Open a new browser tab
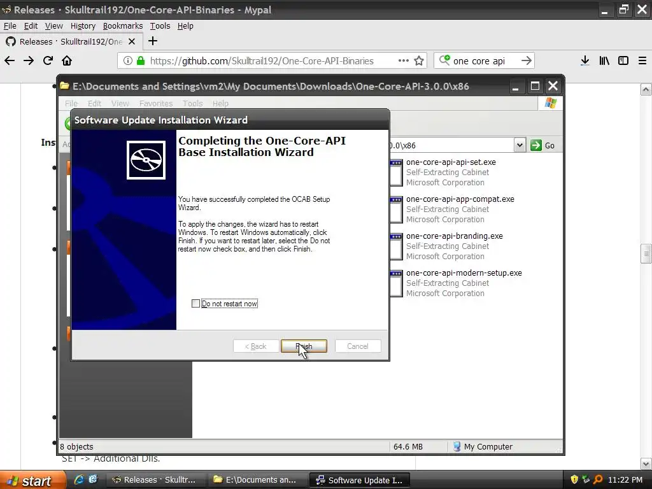Screen dimensions: 652x489 153,41
